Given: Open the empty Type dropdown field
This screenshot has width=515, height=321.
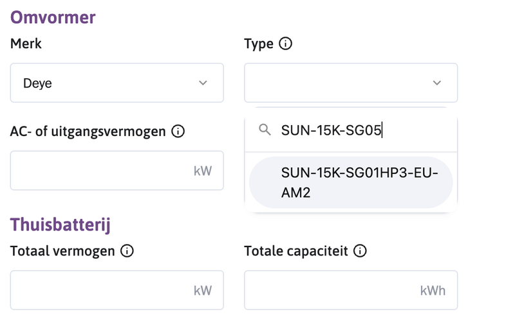Looking at the screenshot, I should tap(351, 83).
